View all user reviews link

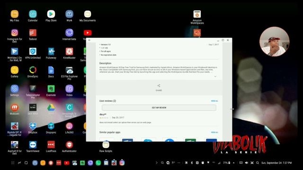click(x=214, y=101)
